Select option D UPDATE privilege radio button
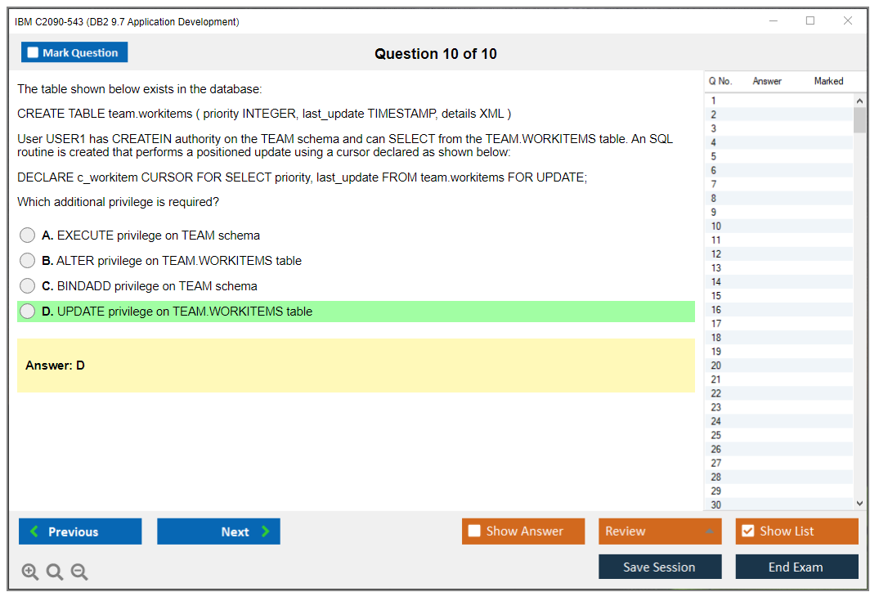Viewport: 879px width, 601px height. point(27,312)
